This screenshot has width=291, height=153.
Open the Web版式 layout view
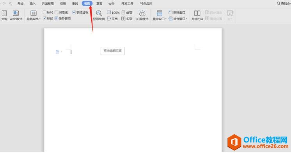(x=16, y=15)
